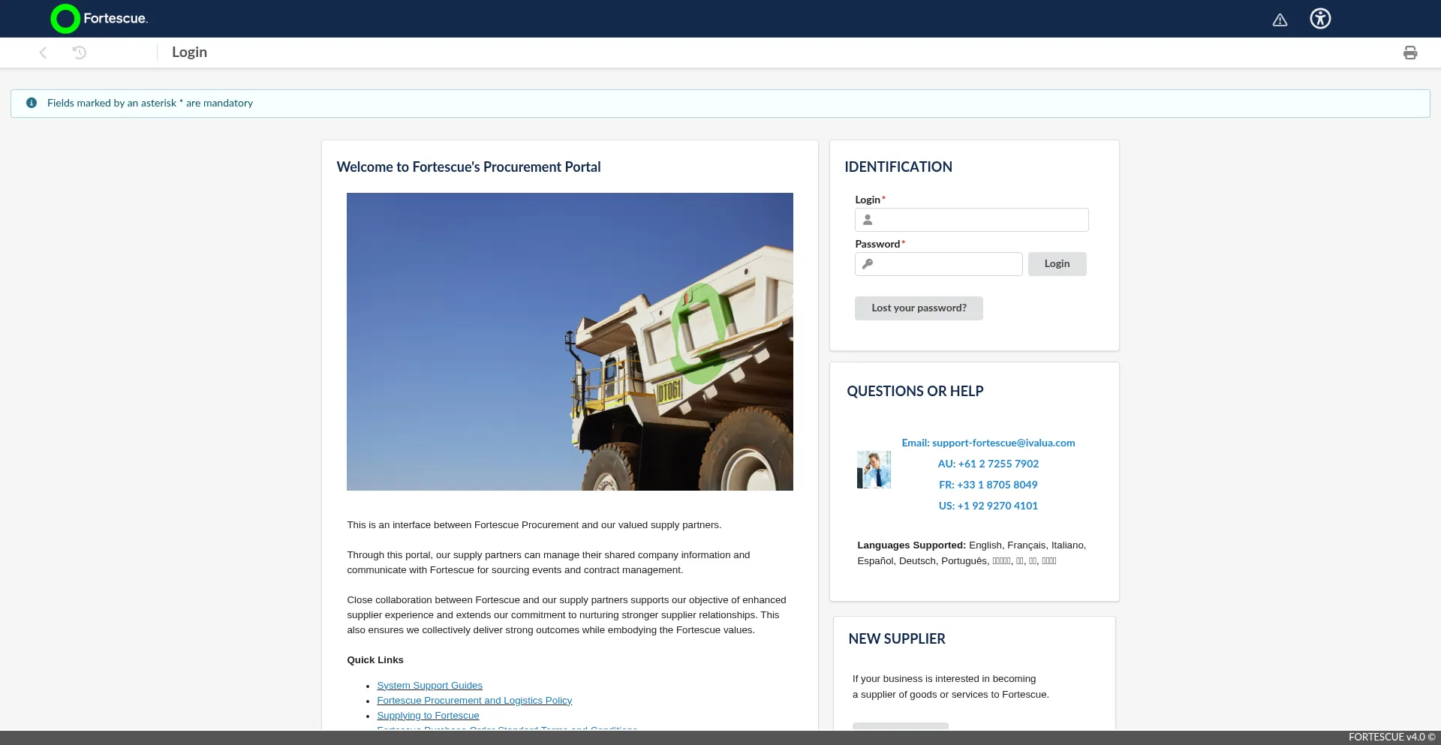1441x745 pixels.
Task: Click the FR support phone number
Action: (997, 485)
